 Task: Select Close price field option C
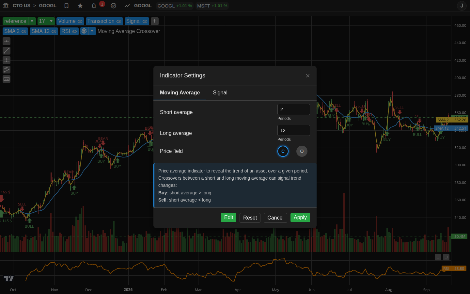[x=283, y=151]
